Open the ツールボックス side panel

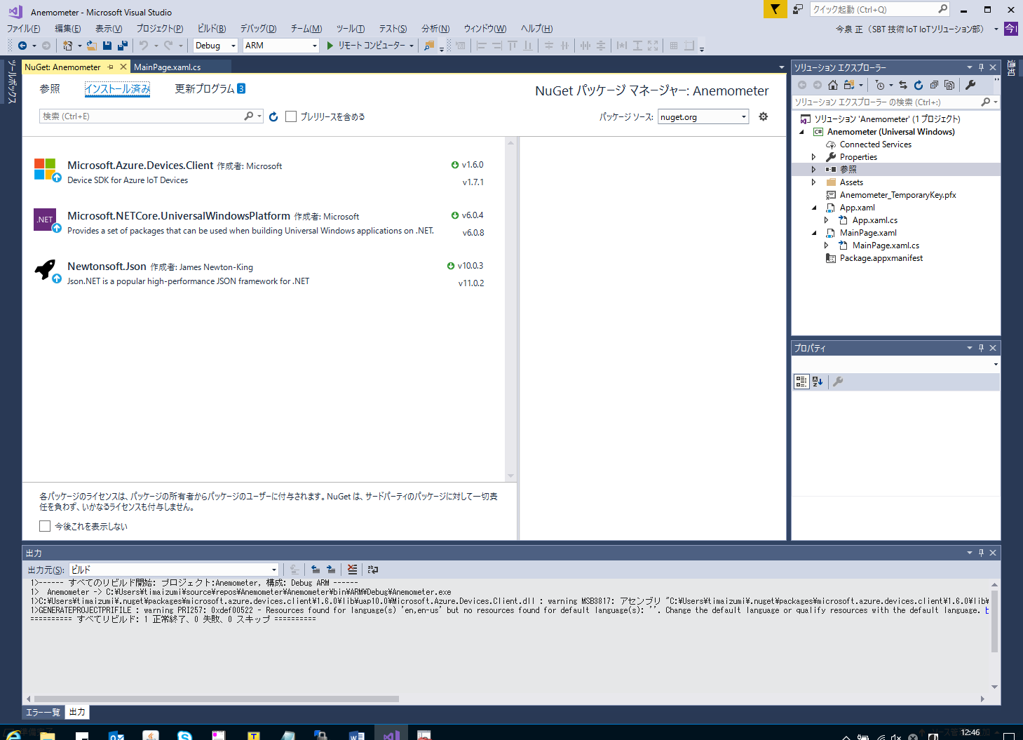click(x=11, y=82)
